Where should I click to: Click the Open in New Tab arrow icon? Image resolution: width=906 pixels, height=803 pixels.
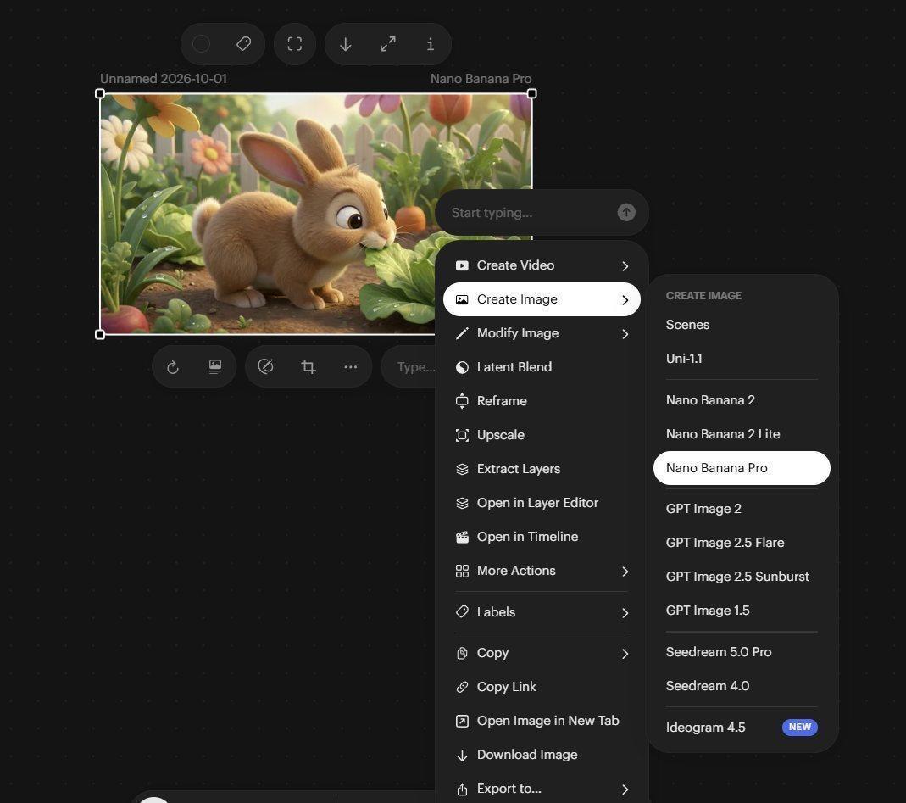pyautogui.click(x=462, y=721)
